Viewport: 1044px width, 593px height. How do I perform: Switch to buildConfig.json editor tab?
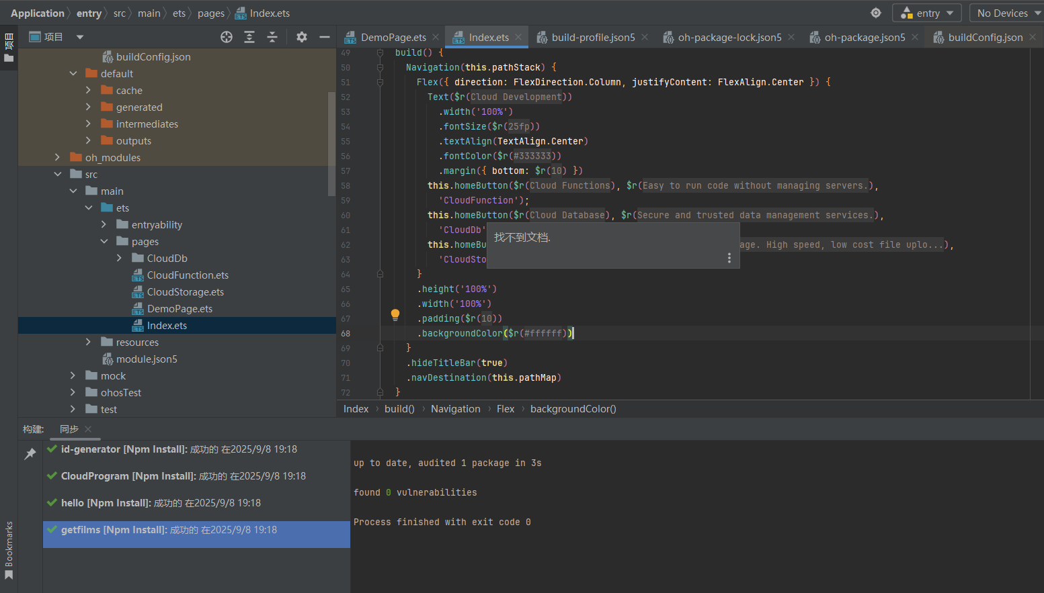pos(985,38)
